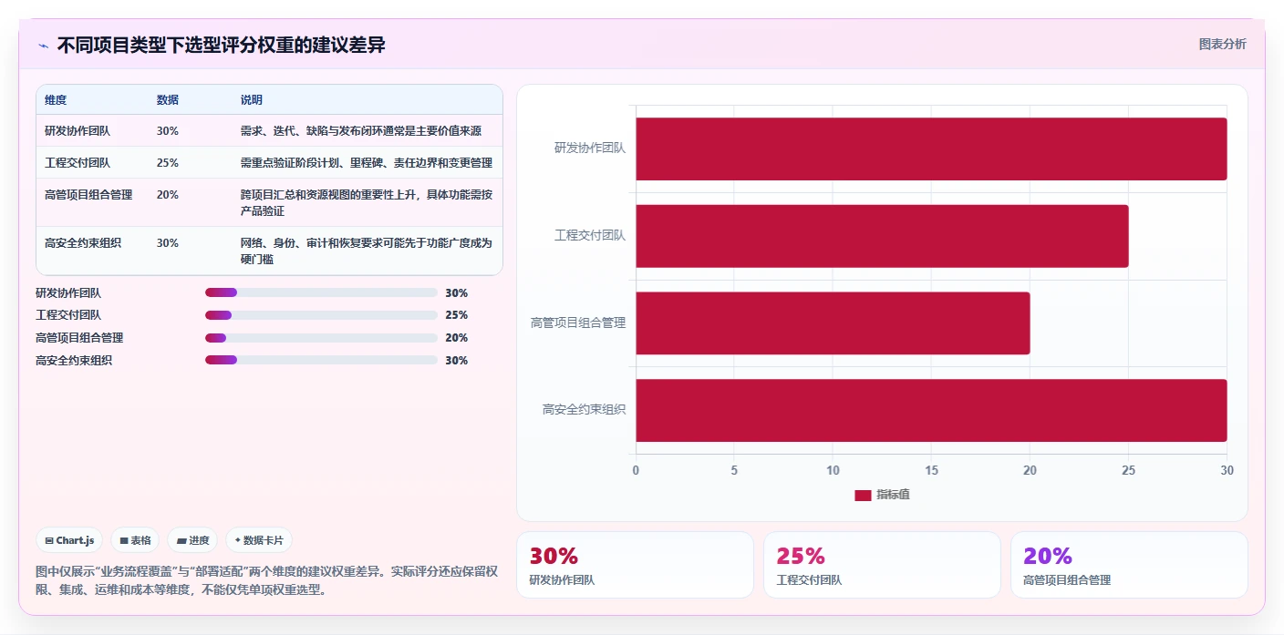
Task: Click the 维度 column header
Action: pos(56,99)
